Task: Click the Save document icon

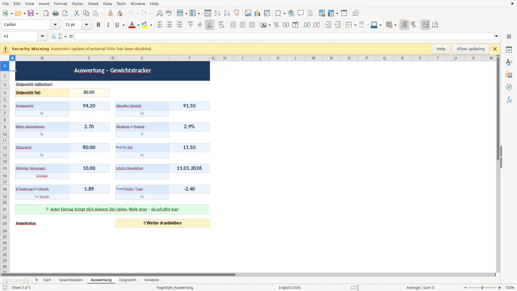Action: click(x=31, y=13)
